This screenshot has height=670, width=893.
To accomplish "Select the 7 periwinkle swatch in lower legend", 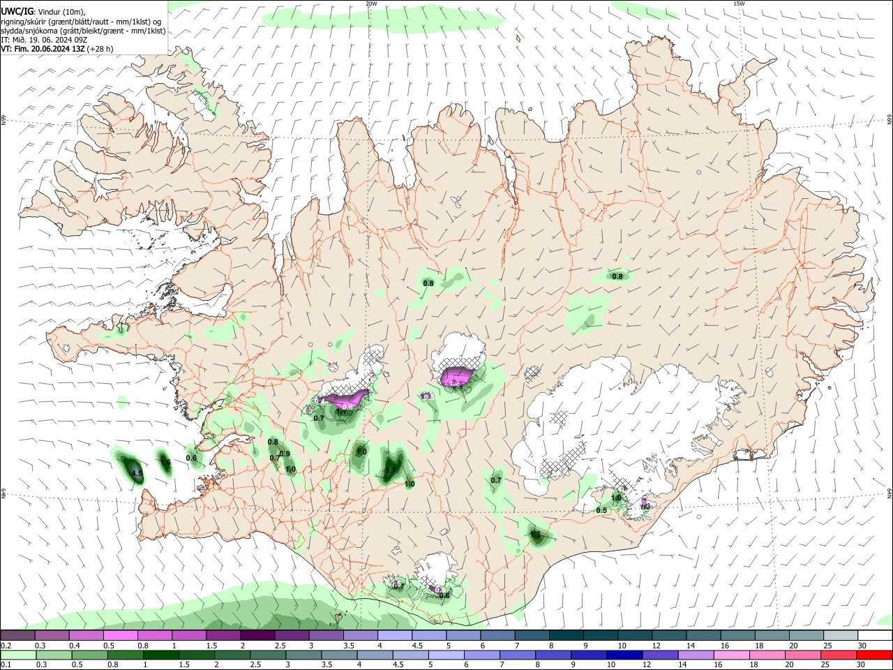I will pyautogui.click(x=517, y=655).
